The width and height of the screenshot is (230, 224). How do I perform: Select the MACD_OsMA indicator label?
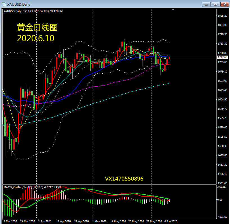17,187
